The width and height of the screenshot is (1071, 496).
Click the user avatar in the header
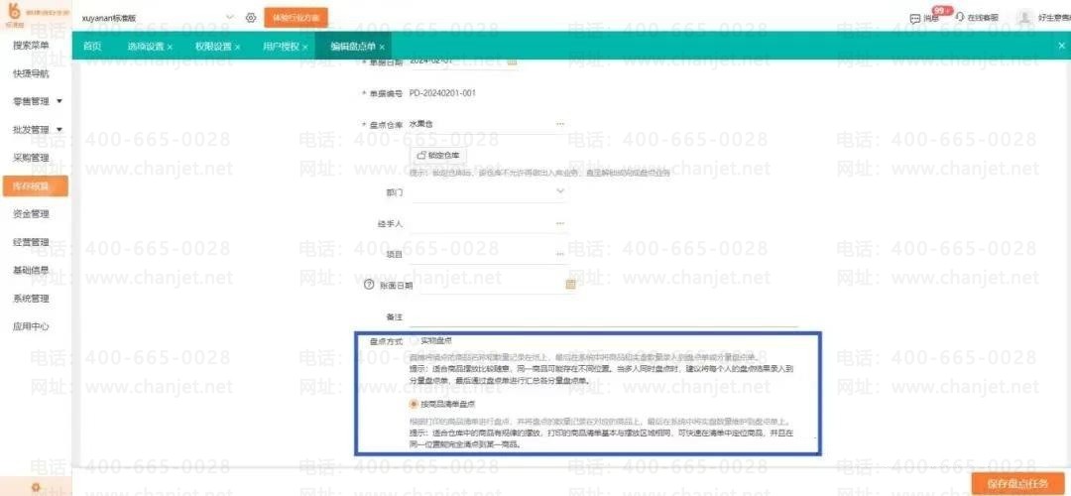1023,18
